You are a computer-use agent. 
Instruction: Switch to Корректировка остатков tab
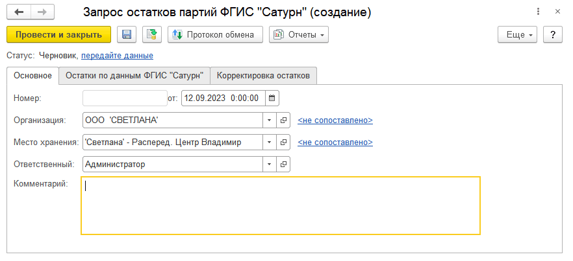coord(264,76)
